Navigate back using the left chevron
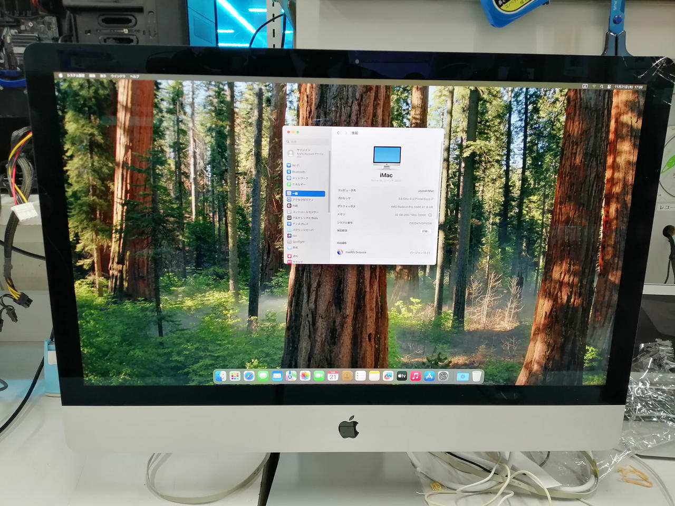This screenshot has height=506, width=675. tap(338, 133)
